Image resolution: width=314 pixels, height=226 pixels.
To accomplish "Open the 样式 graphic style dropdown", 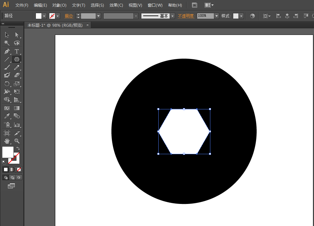I will click(241, 15).
